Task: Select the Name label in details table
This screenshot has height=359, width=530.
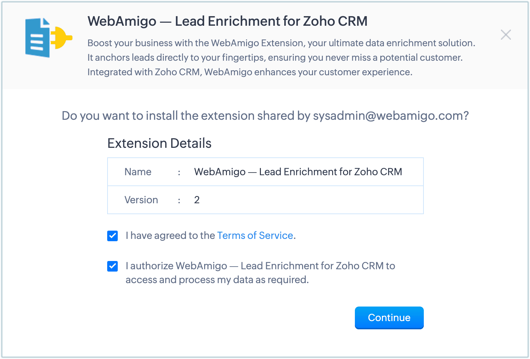Action: tap(138, 172)
